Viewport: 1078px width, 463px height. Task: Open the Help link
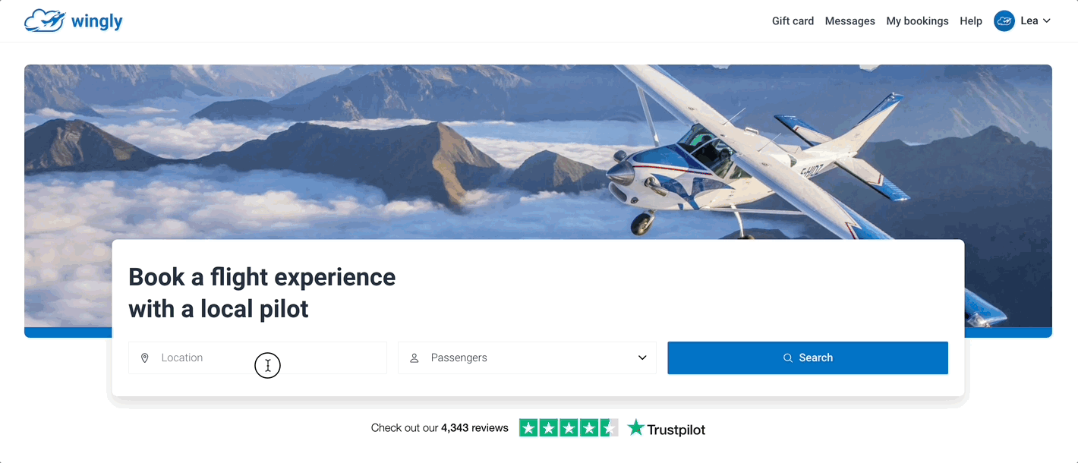click(971, 21)
